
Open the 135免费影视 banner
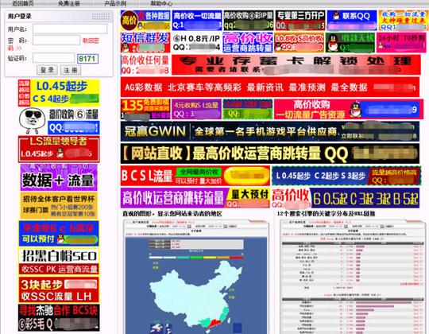tap(145, 109)
